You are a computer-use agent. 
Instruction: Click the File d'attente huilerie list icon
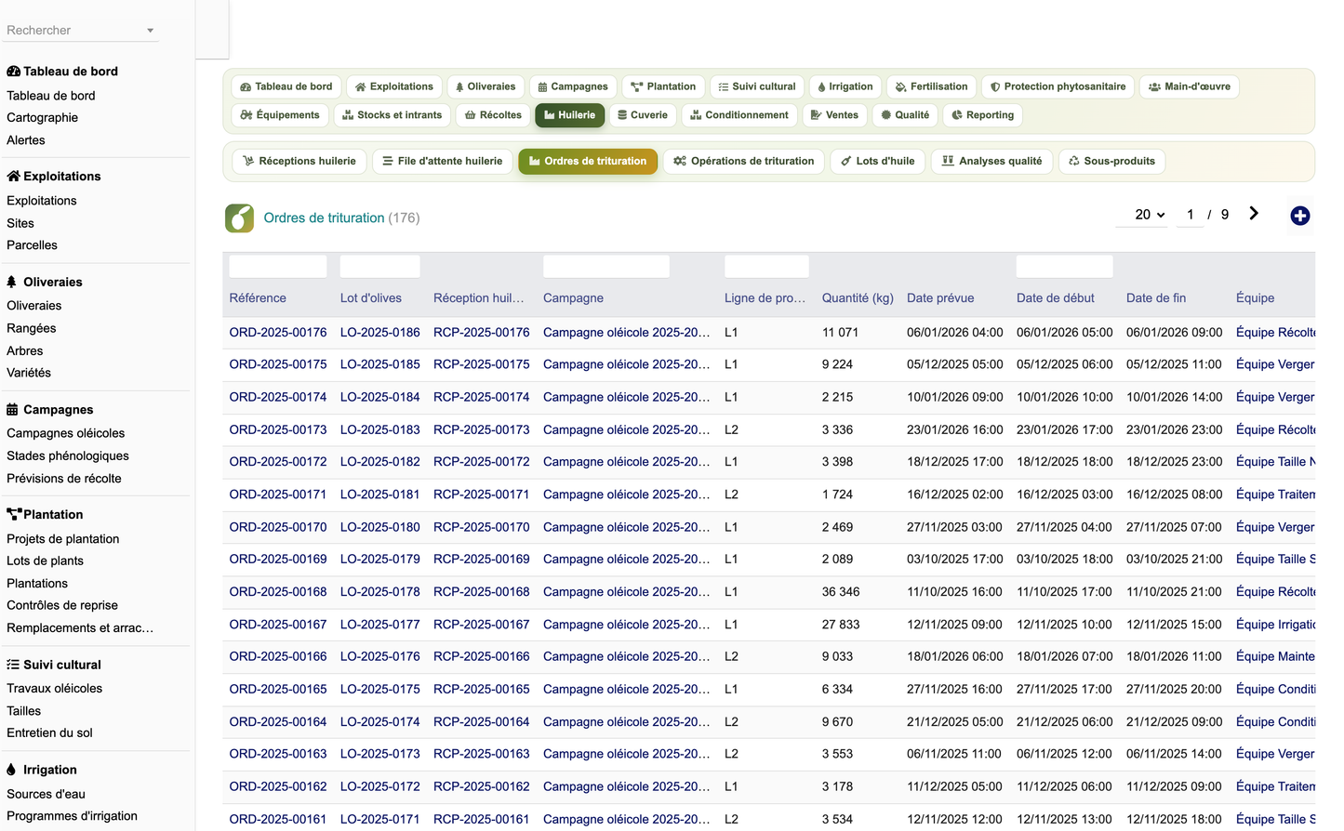pos(388,161)
